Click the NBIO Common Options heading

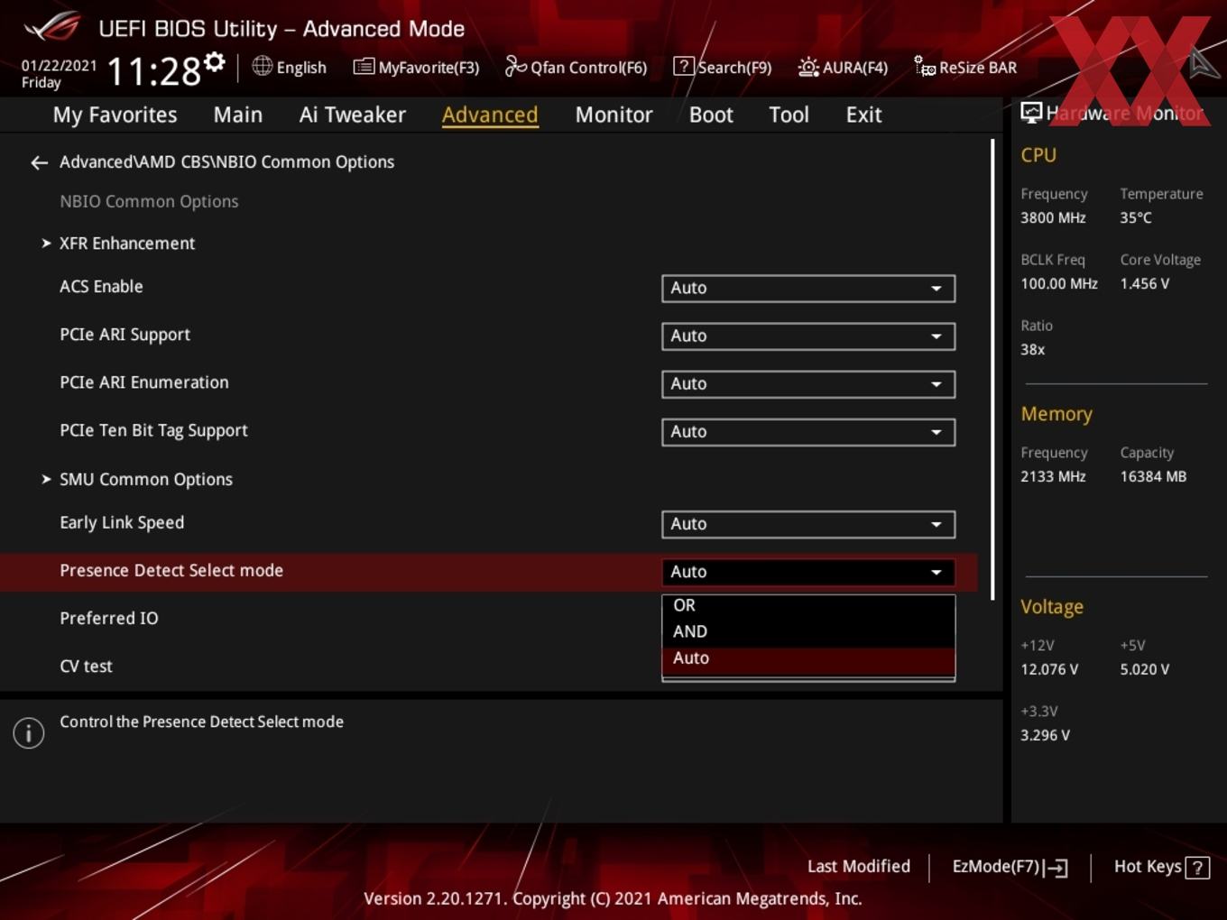coord(149,202)
